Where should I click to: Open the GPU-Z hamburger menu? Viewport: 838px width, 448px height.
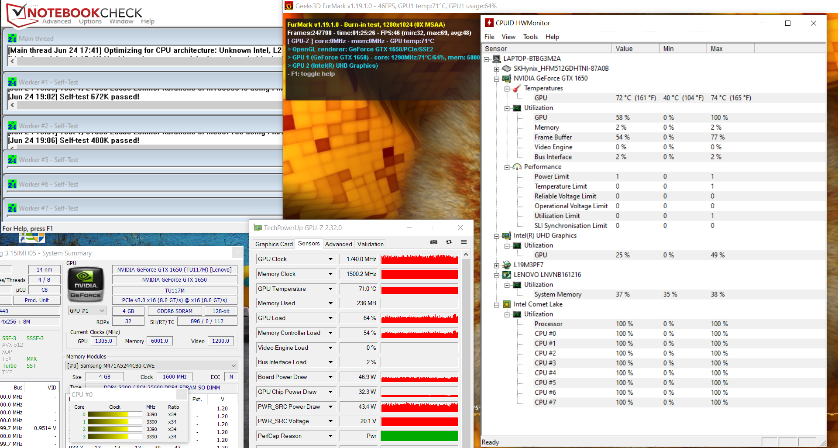[x=464, y=242]
